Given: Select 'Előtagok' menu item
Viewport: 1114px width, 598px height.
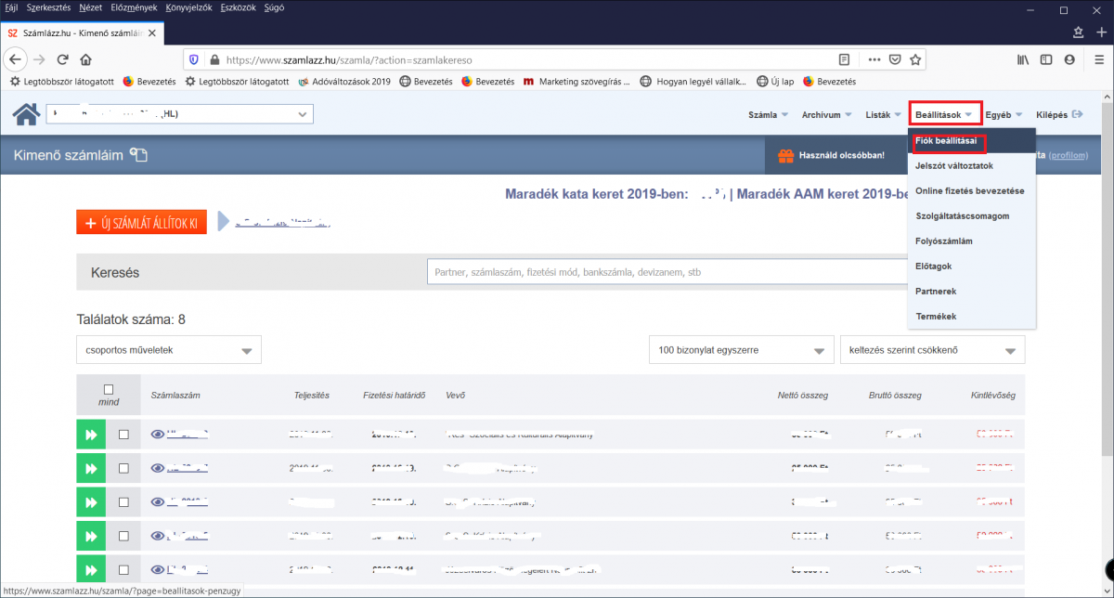Looking at the screenshot, I should pos(972,266).
